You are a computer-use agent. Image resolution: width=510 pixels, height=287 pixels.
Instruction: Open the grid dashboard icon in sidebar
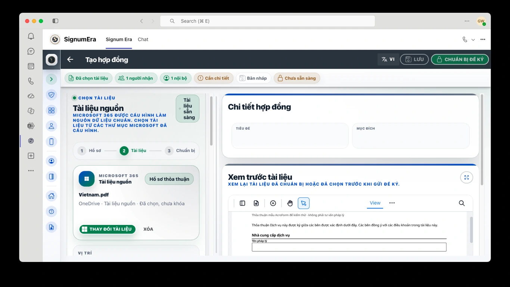tap(52, 110)
